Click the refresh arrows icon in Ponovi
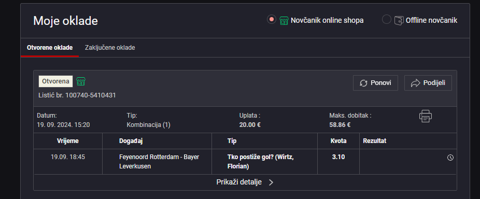 coord(363,83)
